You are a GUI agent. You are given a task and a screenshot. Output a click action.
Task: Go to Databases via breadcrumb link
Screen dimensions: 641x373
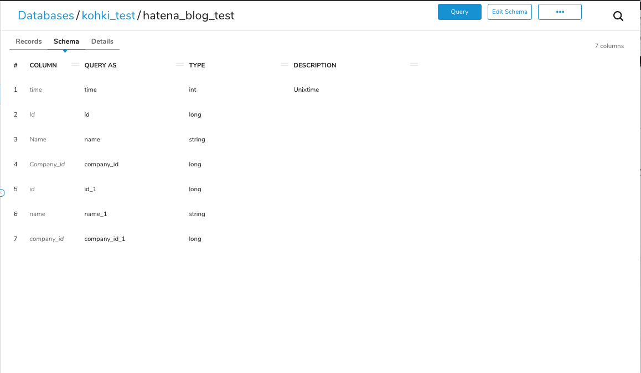pos(46,15)
